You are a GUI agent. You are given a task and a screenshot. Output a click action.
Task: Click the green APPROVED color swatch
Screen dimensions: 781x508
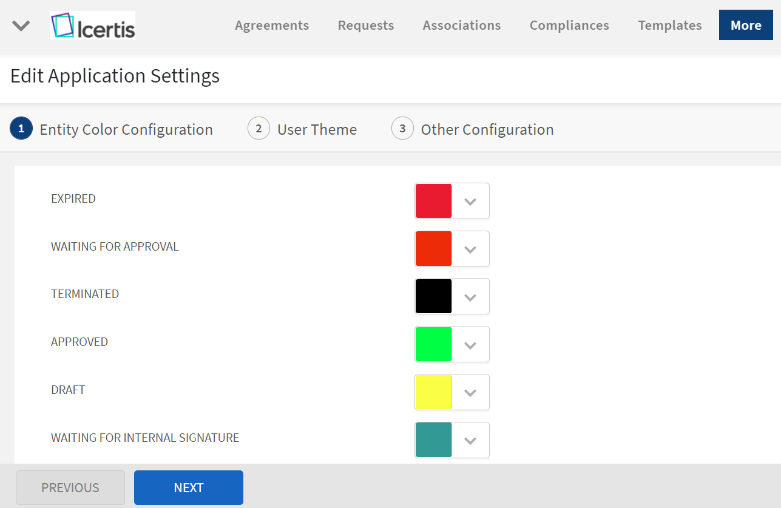click(433, 344)
